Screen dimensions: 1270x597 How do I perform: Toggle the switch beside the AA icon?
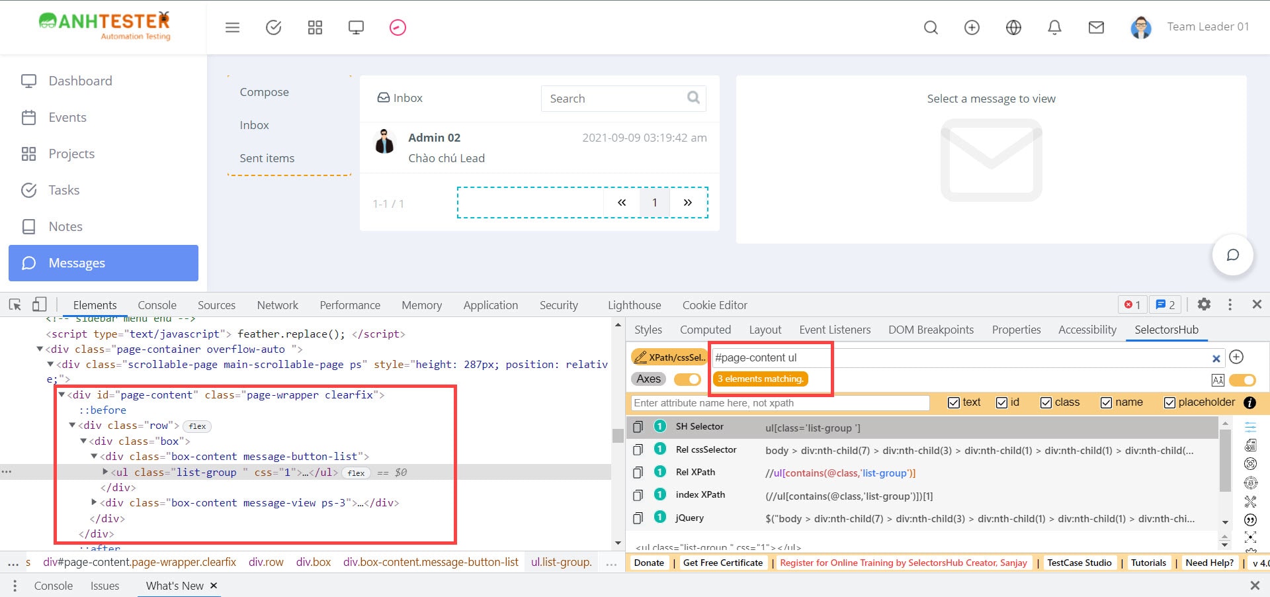pos(1242,380)
